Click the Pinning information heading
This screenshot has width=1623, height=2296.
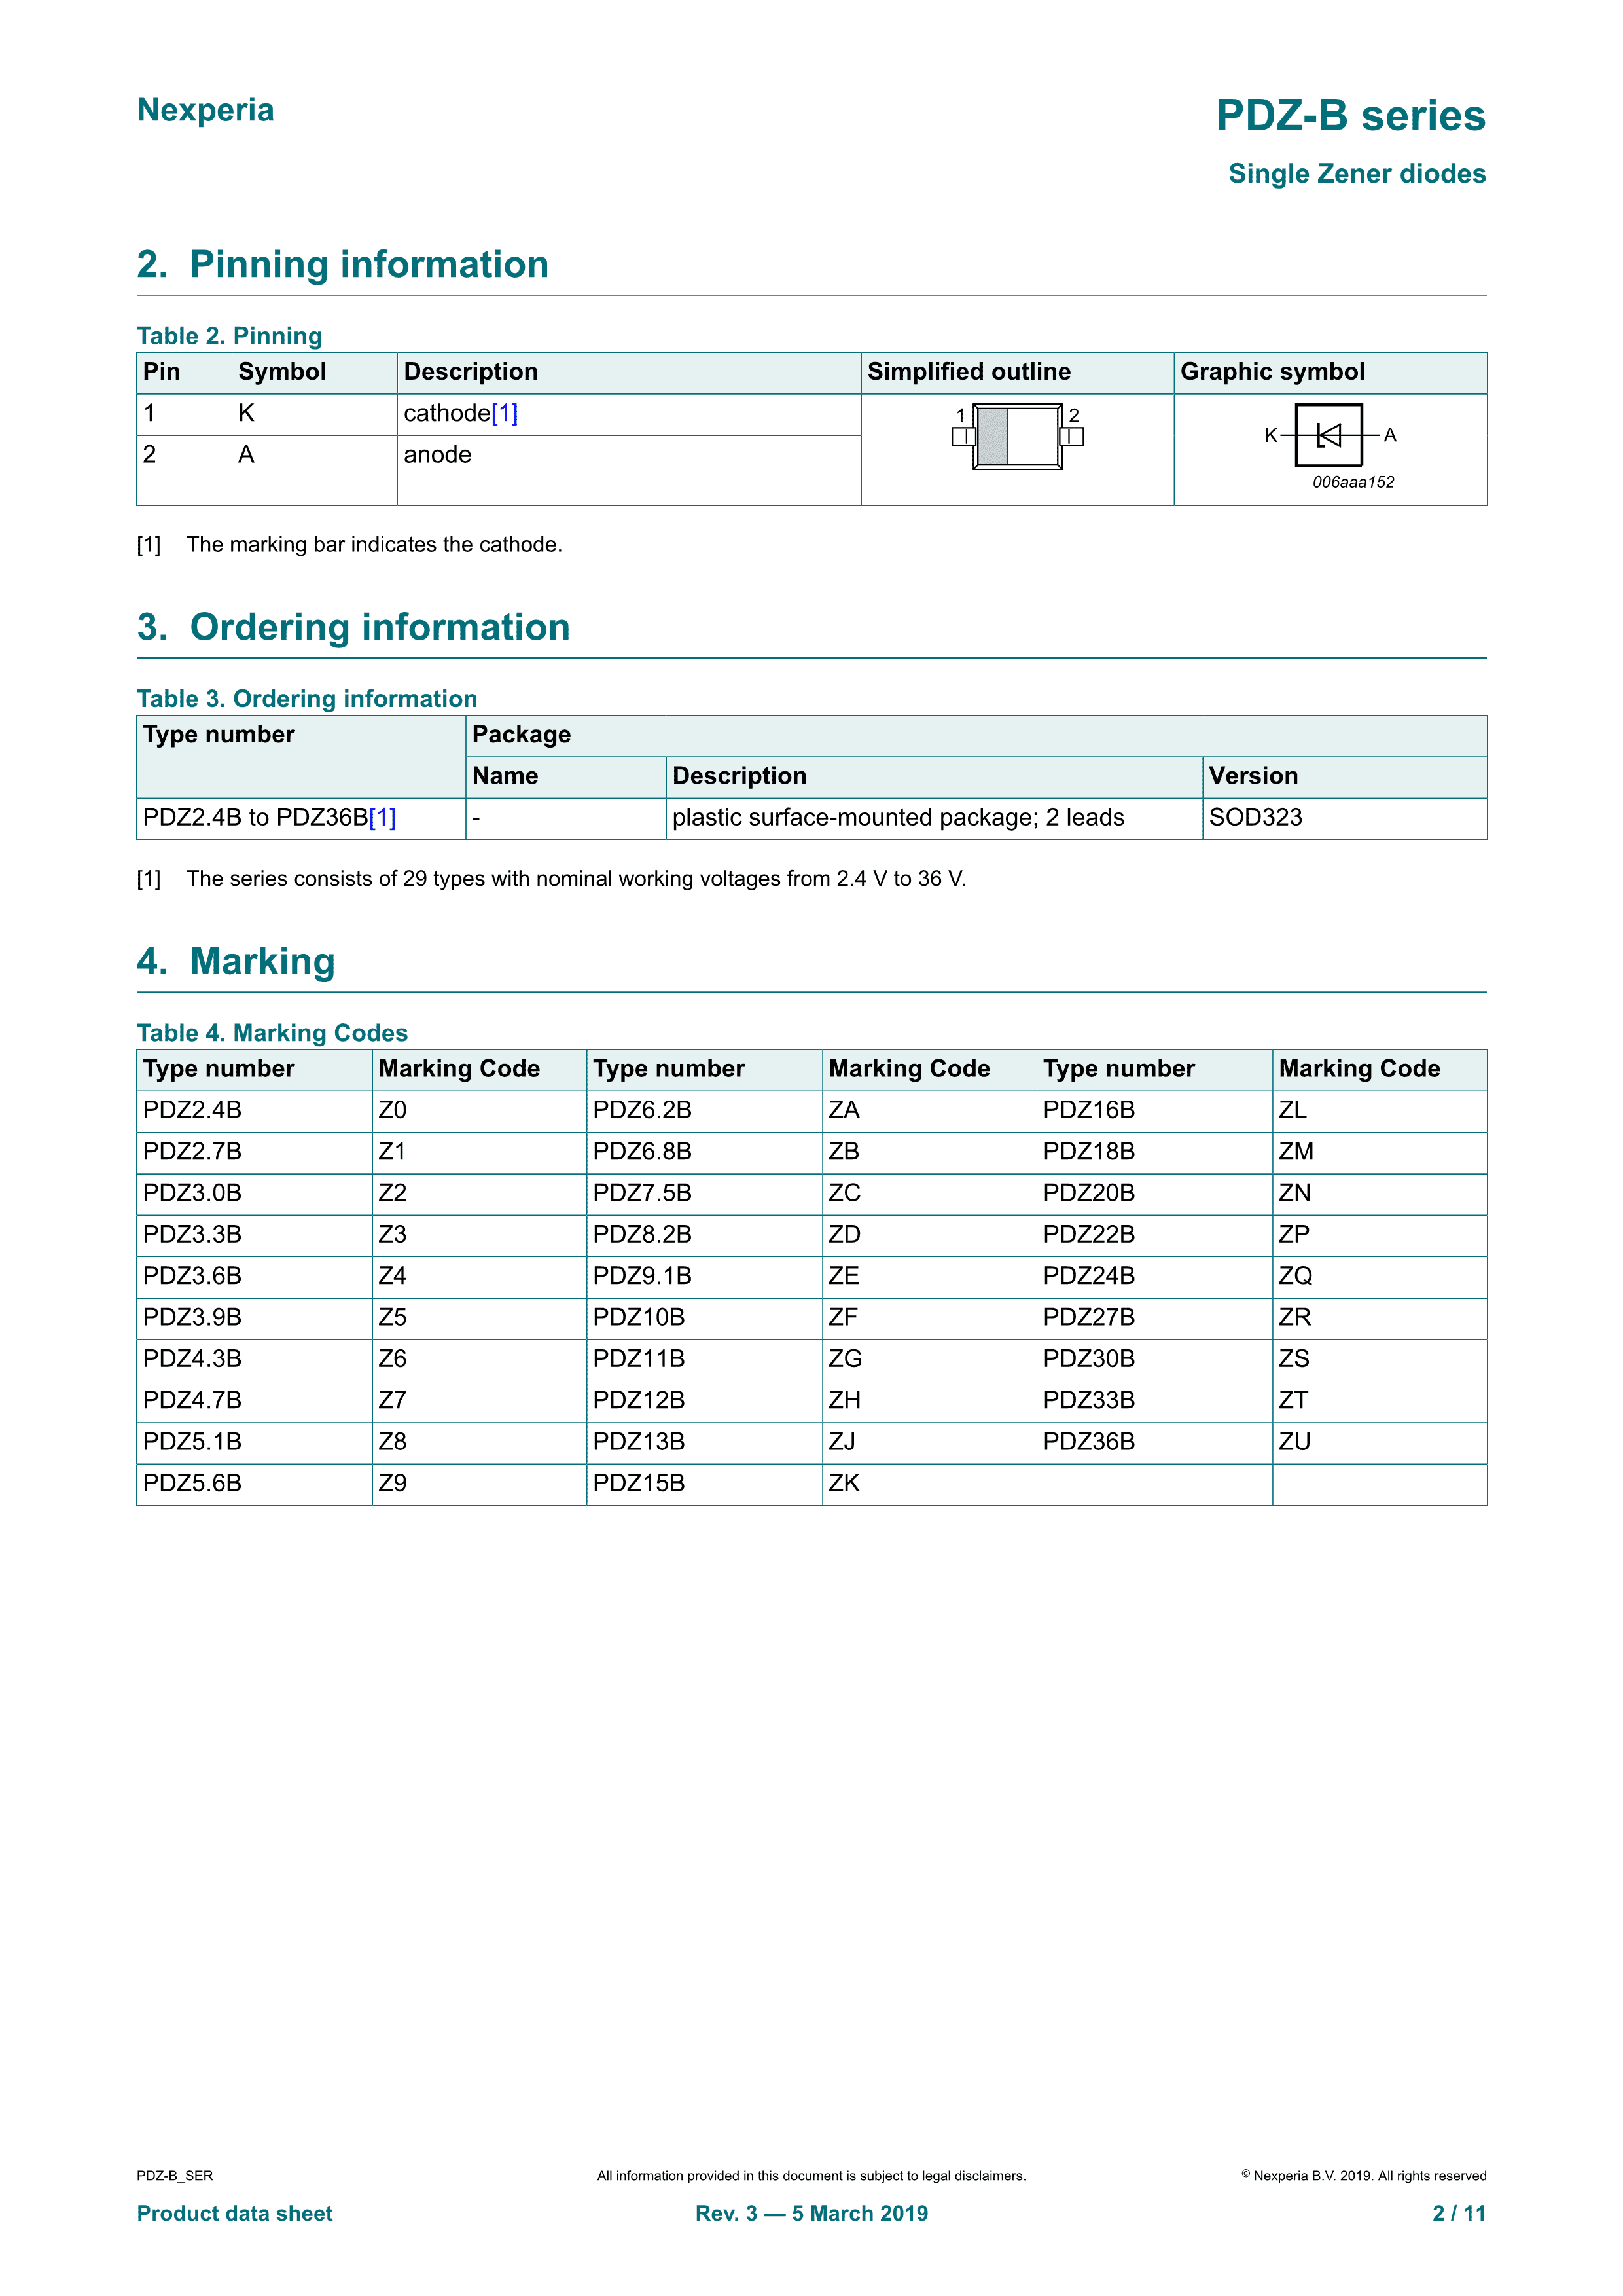coord(343,264)
